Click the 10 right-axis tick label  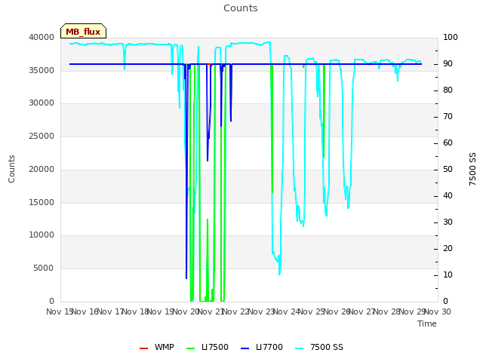[448, 275]
